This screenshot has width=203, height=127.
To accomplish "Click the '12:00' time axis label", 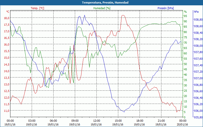I will point(97,121).
